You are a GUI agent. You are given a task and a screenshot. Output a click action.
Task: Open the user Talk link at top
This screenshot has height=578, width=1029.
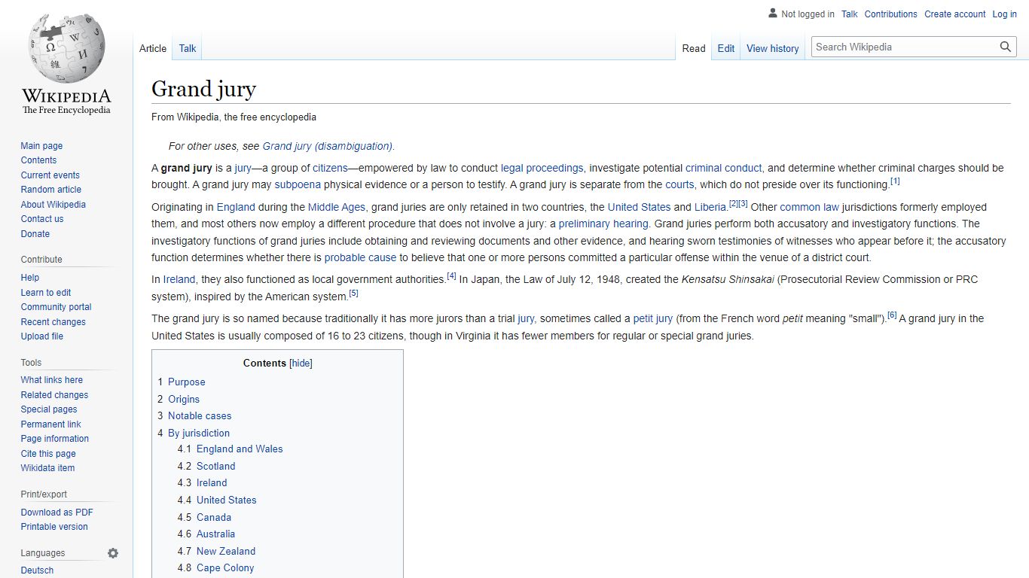coord(850,14)
